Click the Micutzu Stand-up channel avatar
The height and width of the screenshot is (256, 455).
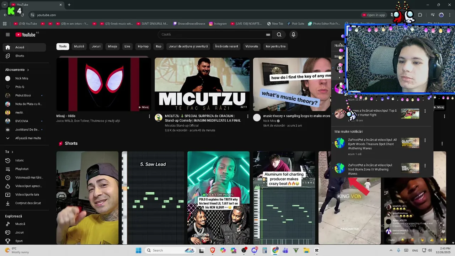[x=159, y=118]
